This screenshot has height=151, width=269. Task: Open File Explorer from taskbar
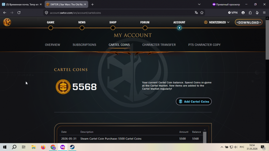coord(34,147)
